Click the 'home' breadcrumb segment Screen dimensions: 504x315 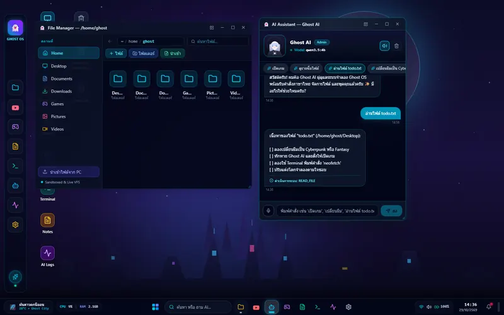[133, 42]
